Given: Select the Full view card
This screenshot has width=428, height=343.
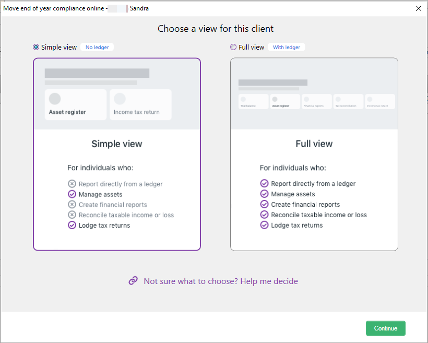Looking at the screenshot, I should pyautogui.click(x=314, y=154).
